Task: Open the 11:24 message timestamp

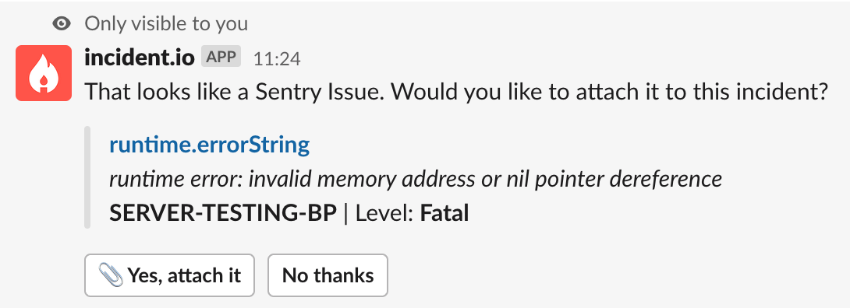Action: coord(277,58)
